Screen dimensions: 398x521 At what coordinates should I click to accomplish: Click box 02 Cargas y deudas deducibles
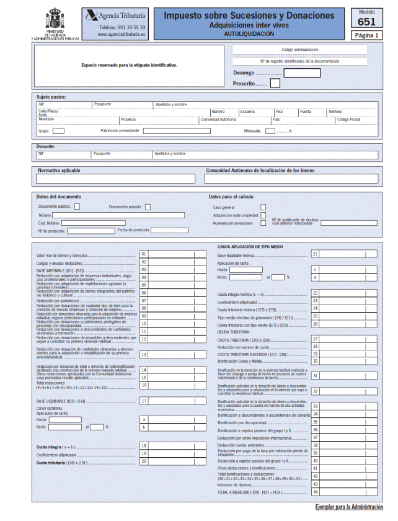point(177,262)
